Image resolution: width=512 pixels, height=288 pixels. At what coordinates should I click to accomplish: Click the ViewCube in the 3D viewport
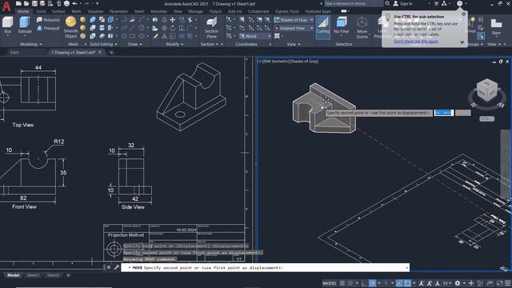pos(487,91)
